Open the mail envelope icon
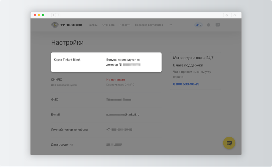This screenshot has width=272, height=167. [218, 25]
